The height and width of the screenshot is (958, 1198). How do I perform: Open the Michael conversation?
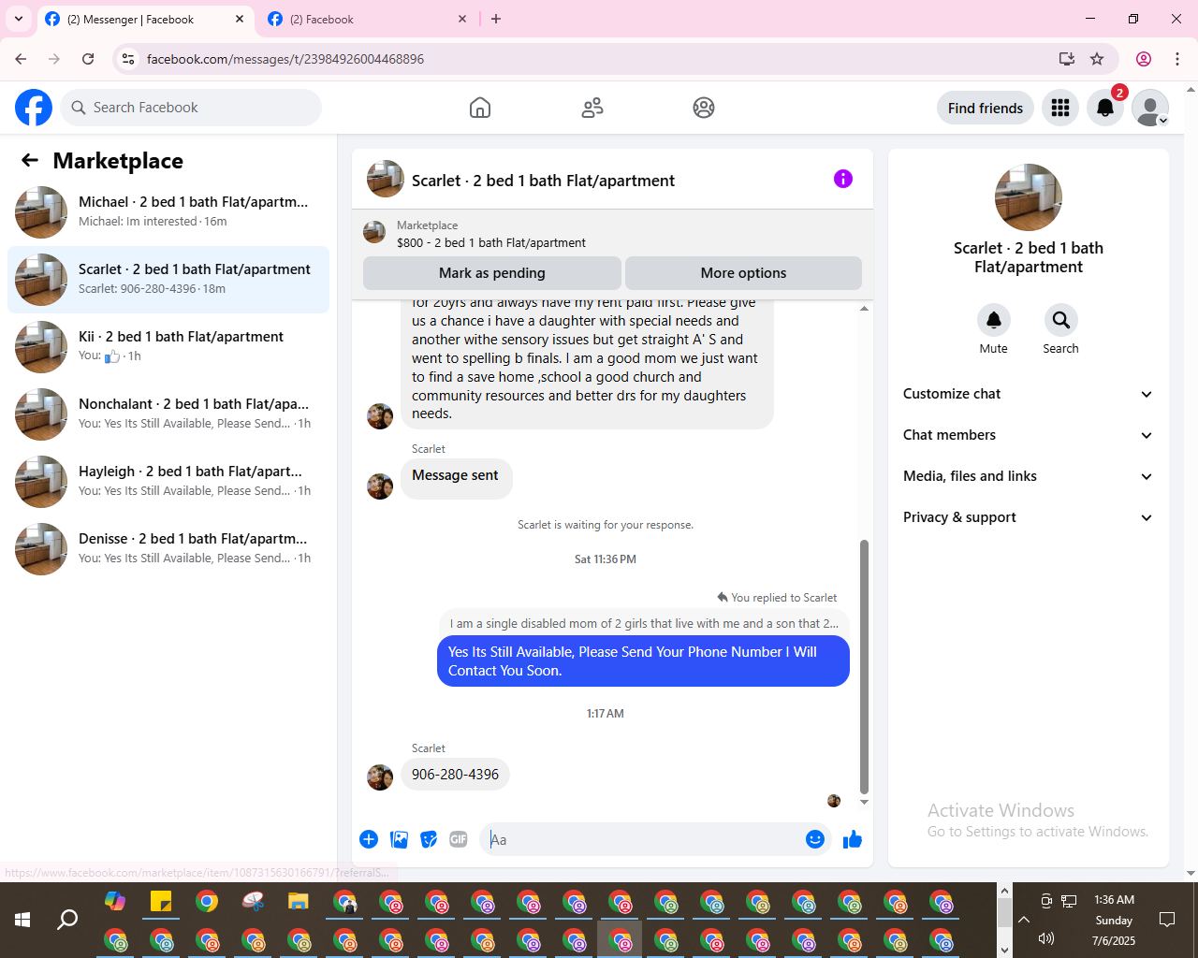pos(168,212)
